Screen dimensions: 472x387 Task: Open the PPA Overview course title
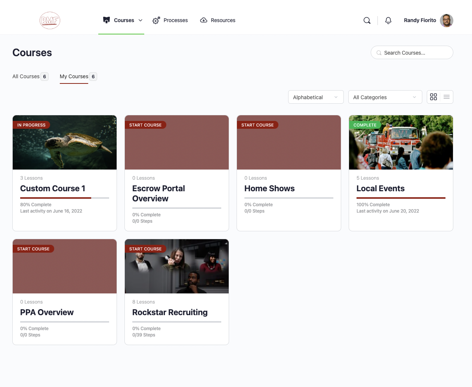47,312
